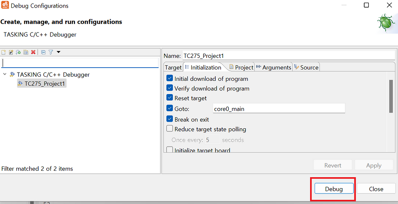This screenshot has height=204, width=398.
Task: Toggle the Reset target checkbox
Action: [169, 97]
